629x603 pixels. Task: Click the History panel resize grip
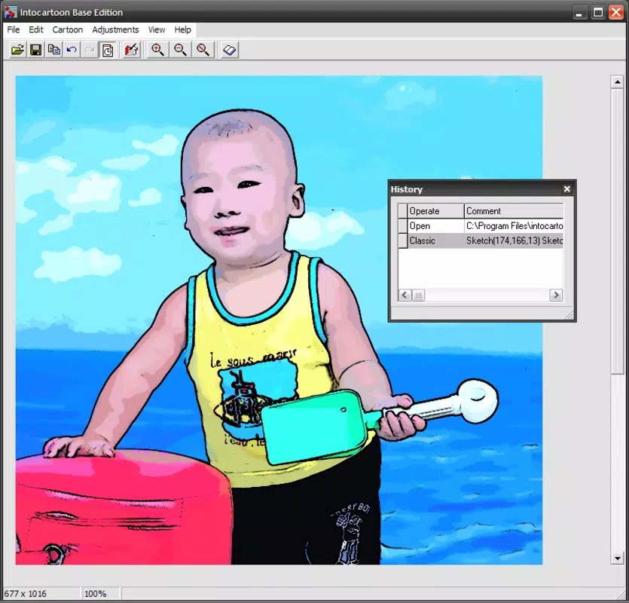click(569, 315)
